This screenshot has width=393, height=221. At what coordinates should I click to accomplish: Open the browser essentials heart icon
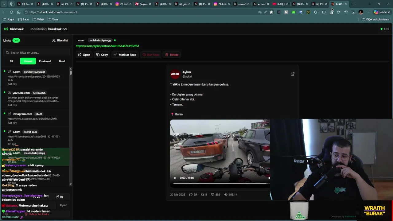coord(346,12)
